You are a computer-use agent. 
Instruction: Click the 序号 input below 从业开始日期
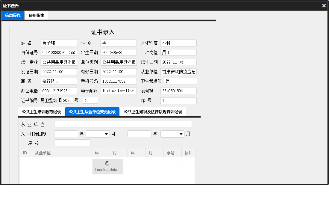tap(72, 143)
